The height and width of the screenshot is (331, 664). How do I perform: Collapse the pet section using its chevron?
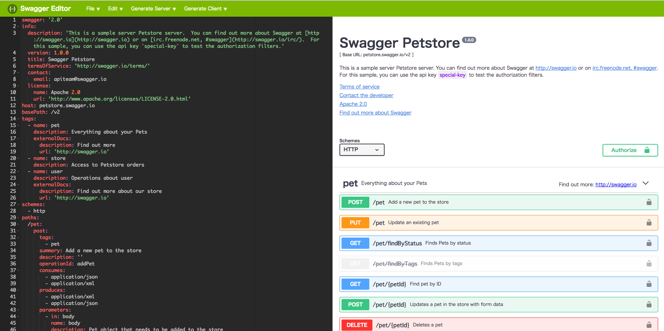[x=645, y=183]
